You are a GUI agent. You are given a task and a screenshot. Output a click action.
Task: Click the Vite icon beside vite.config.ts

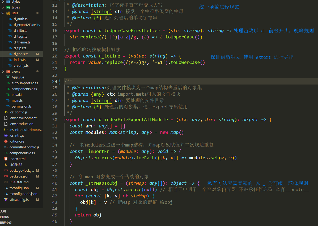tap(6, 200)
